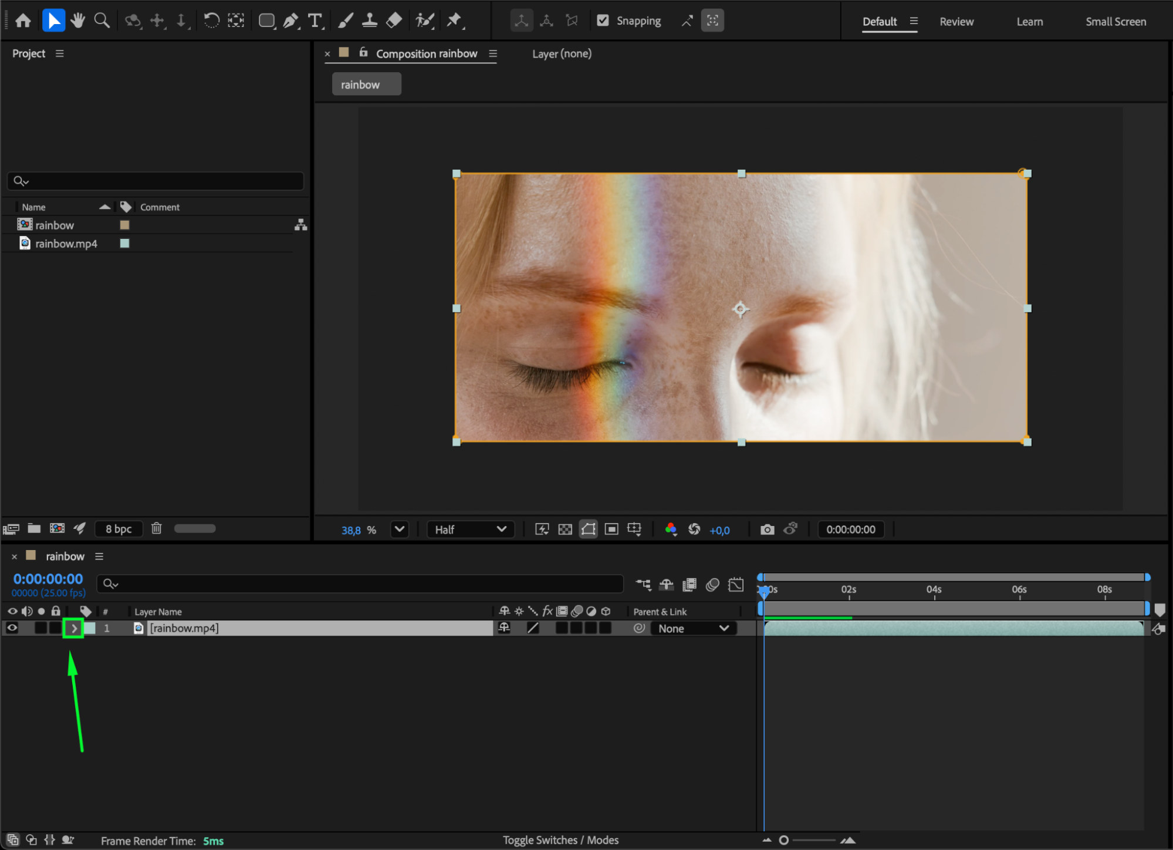Expand the rainbow.mp4 layer properties
Image resolution: width=1173 pixels, height=850 pixels.
(x=74, y=628)
